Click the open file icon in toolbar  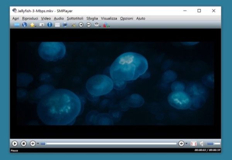tap(17, 25)
